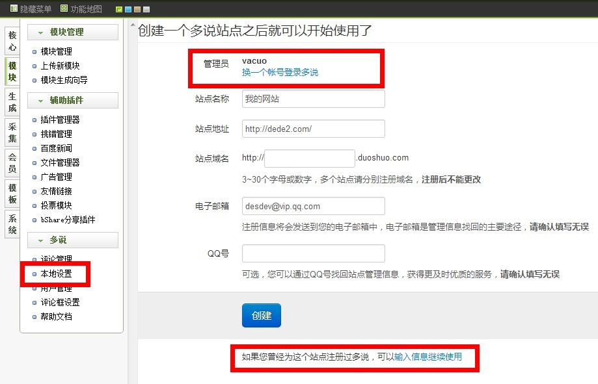Screen dimensions: 598x384
Task: Open 本地设置 in the 多说 menu
Action: click(x=56, y=274)
